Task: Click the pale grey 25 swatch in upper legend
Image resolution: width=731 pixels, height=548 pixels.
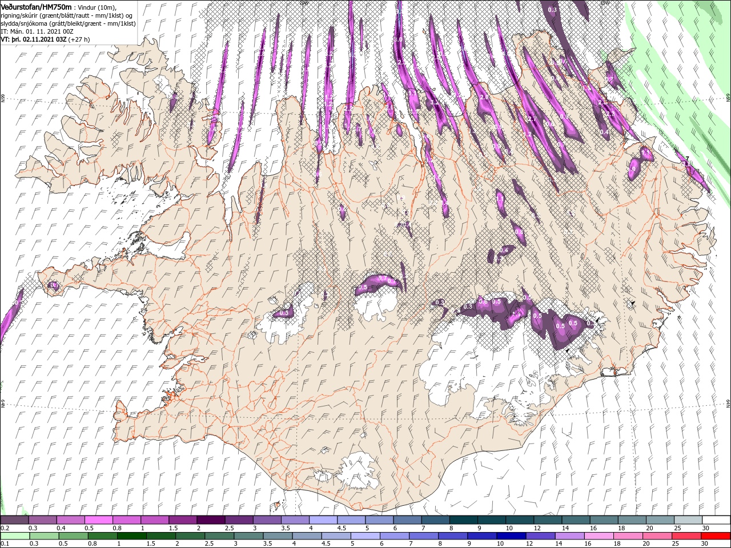Action: click(688, 520)
